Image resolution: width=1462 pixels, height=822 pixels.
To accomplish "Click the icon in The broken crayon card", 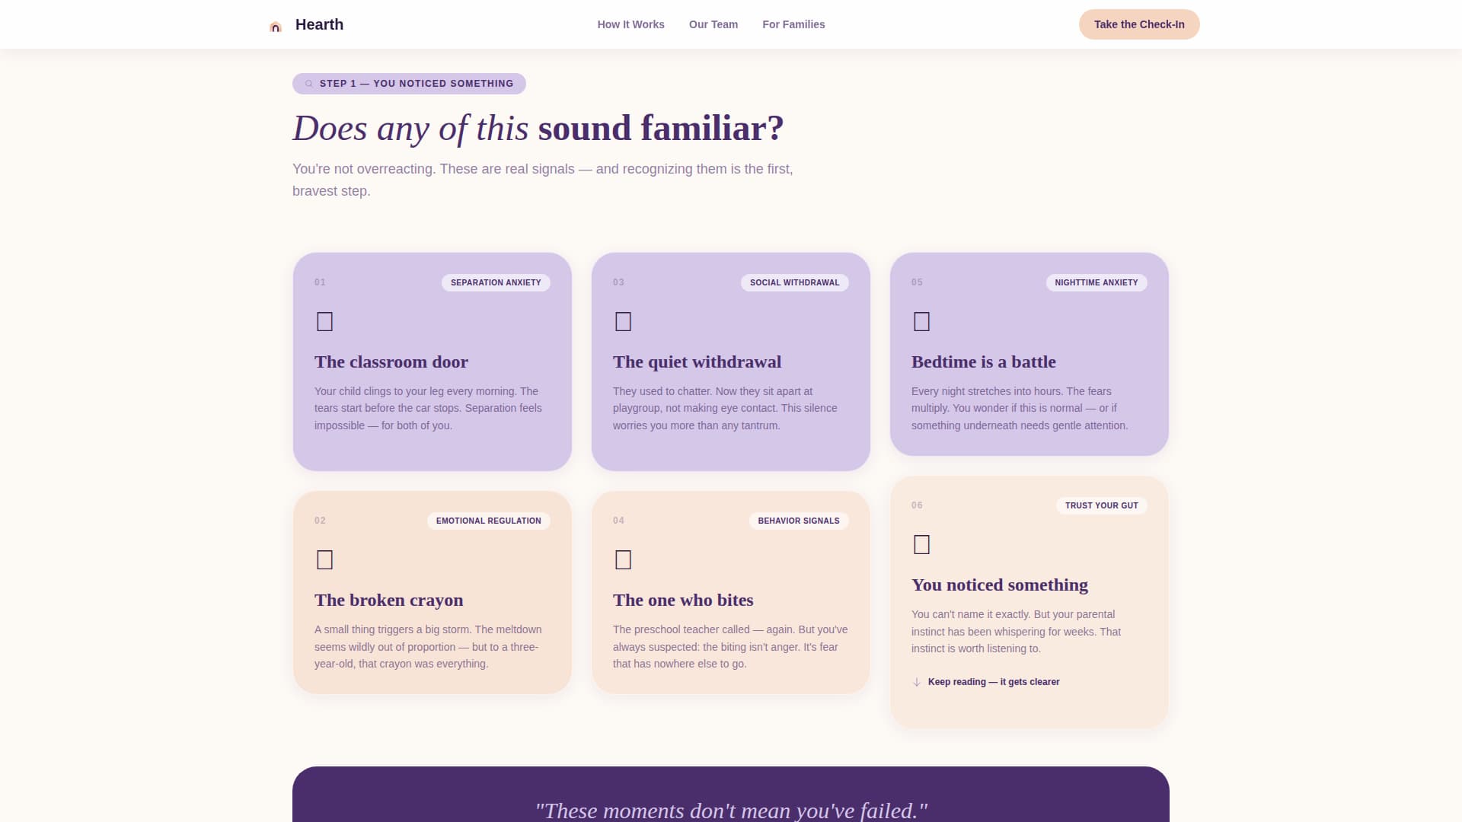I will click(324, 559).
